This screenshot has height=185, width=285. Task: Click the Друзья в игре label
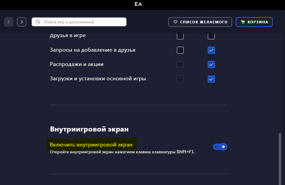pos(67,36)
